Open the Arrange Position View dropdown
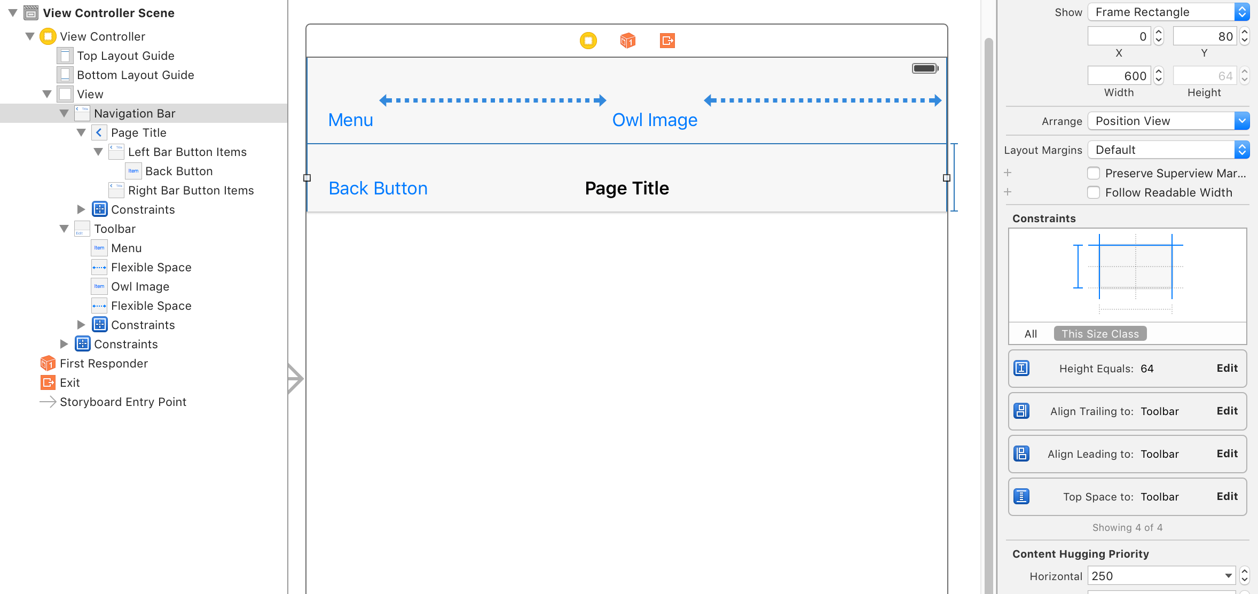Viewport: 1258px width, 594px height. 1168,121
